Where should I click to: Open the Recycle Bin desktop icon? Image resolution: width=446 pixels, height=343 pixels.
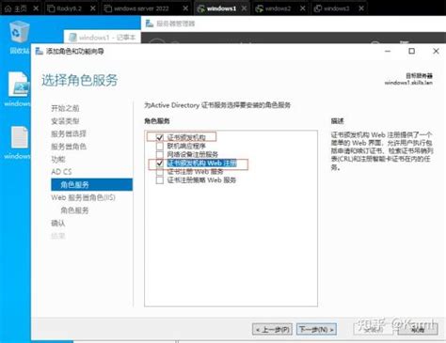click(20, 36)
